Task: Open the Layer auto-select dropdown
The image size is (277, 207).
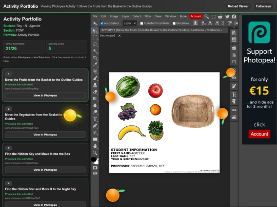Action: (x=130, y=23)
